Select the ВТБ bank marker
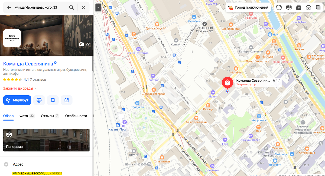325x176 pixels. 125,122
